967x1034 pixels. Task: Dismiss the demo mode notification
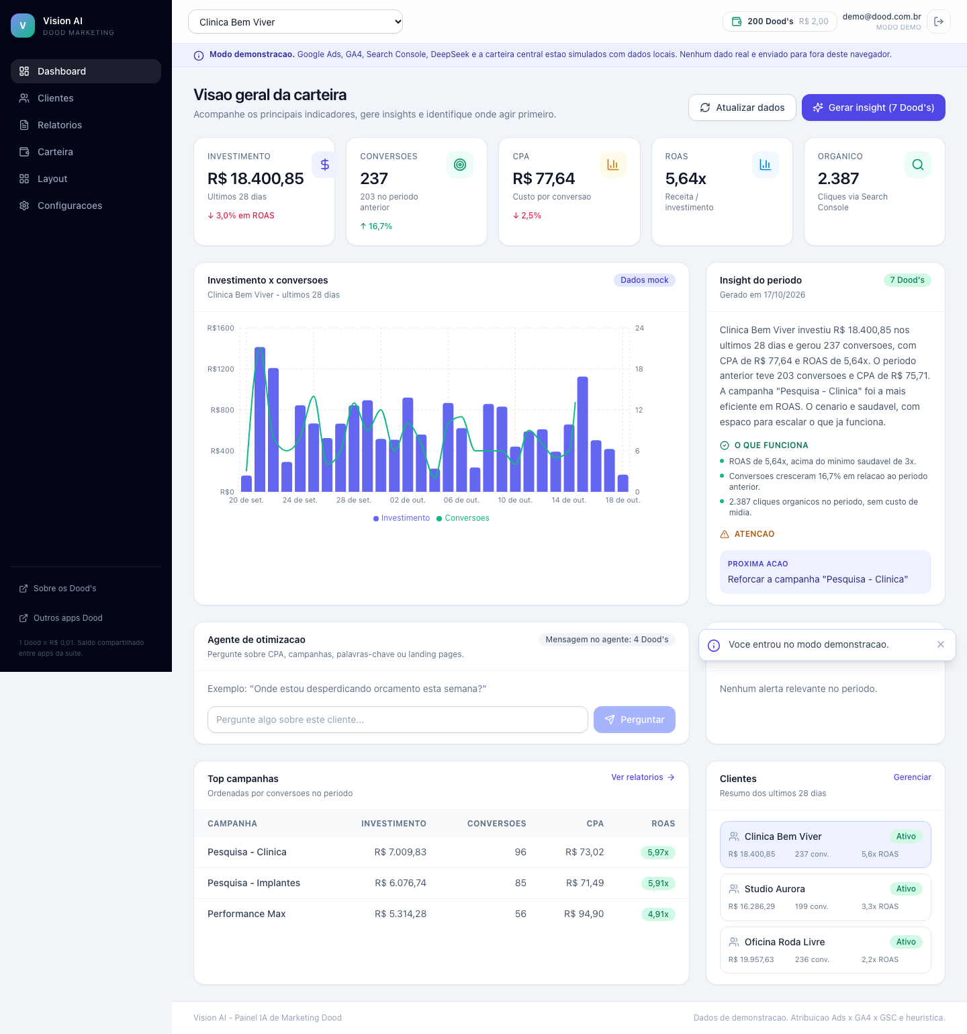941,644
